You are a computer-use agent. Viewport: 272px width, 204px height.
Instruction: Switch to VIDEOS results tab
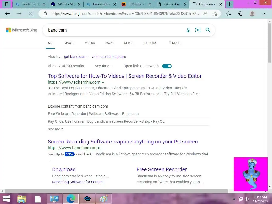(x=90, y=43)
